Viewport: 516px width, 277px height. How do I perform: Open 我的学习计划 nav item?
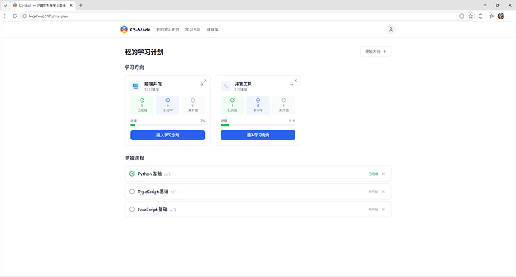168,30
